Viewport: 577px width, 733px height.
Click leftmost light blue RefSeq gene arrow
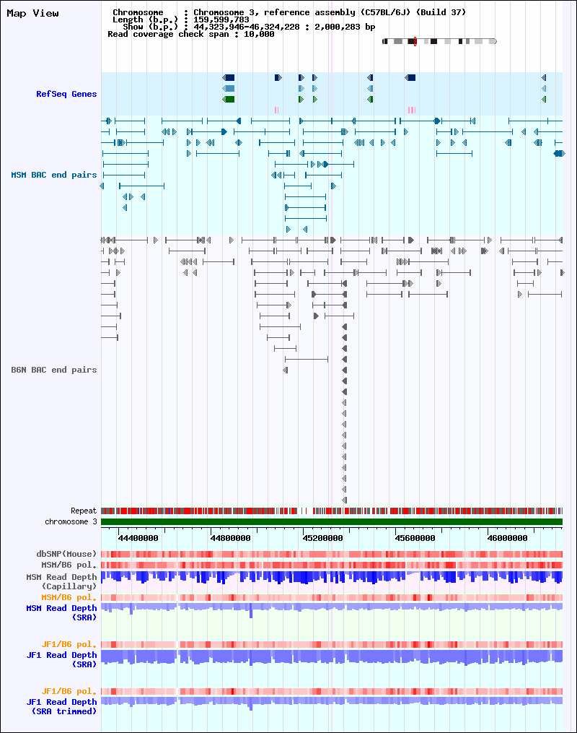tap(229, 88)
